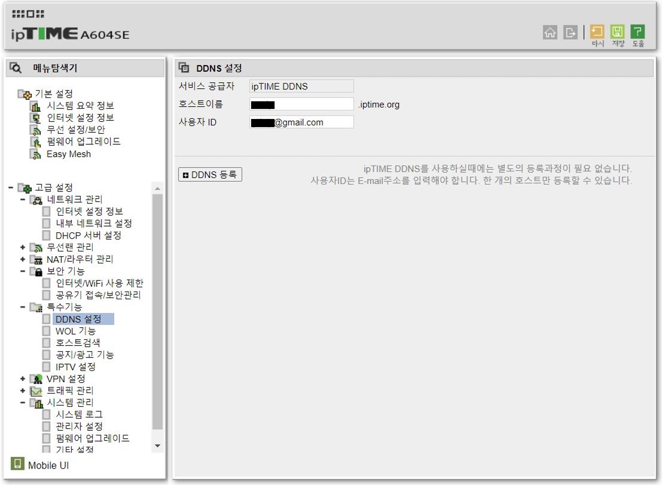662x485 pixels.
Task: Open 공유기 접속/보안관리 menu item
Action: 99,295
